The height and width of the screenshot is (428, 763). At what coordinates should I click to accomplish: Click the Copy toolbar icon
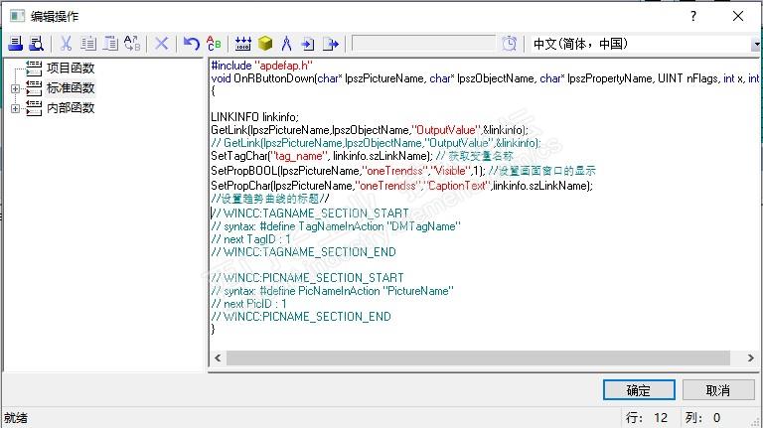(88, 44)
